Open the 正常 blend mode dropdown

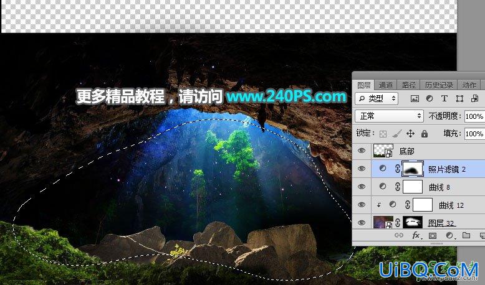click(x=389, y=116)
